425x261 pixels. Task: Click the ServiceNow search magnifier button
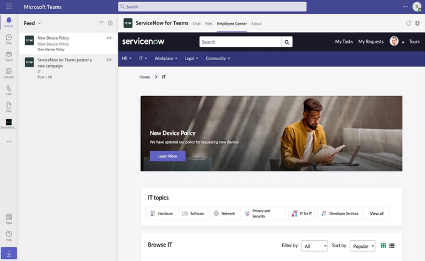tap(286, 42)
